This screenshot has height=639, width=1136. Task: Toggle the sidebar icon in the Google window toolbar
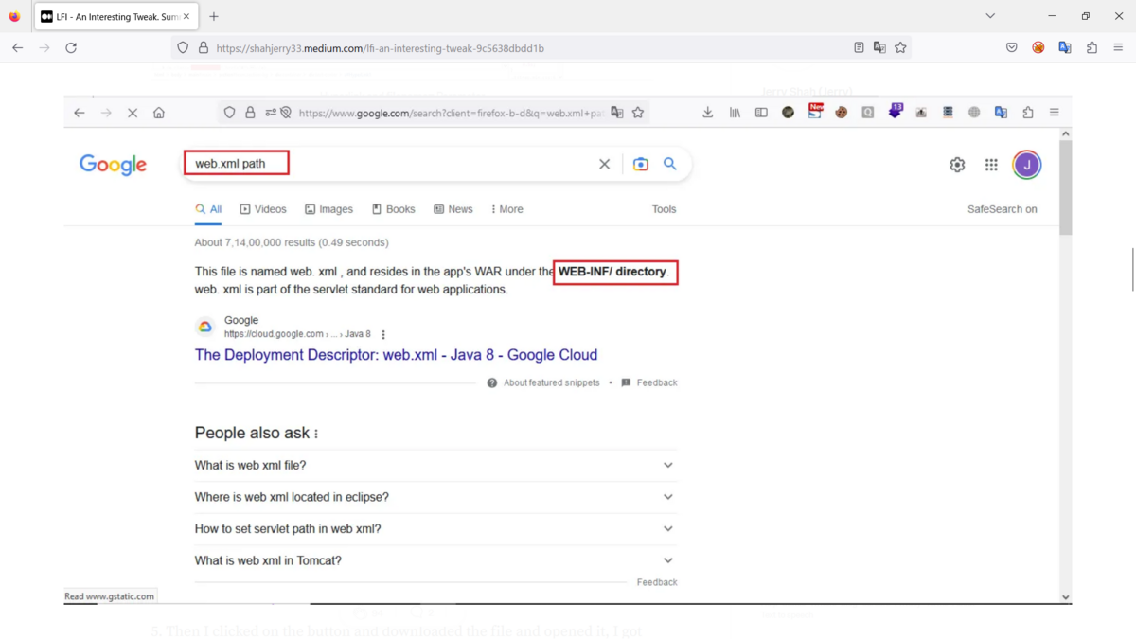[761, 113]
